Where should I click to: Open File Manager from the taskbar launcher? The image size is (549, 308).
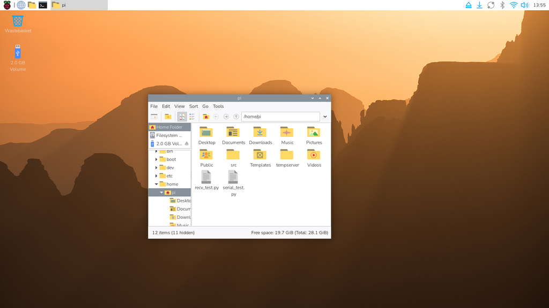coord(32,5)
